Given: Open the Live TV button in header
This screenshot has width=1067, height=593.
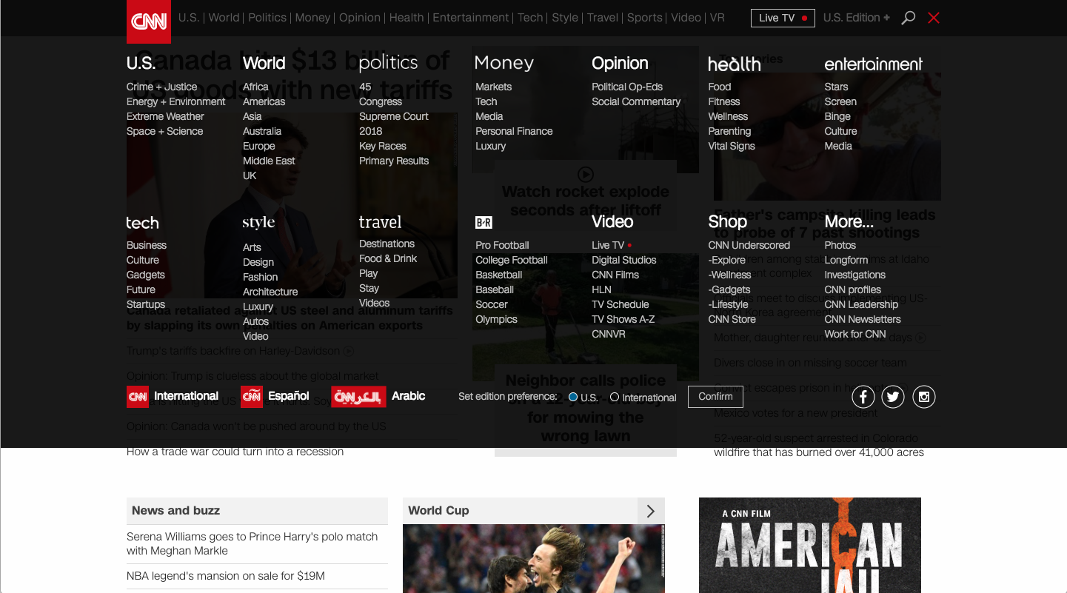Looking at the screenshot, I should coord(783,18).
